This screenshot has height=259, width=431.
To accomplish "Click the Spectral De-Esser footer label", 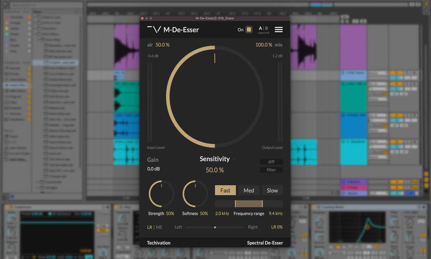I will [265, 243].
